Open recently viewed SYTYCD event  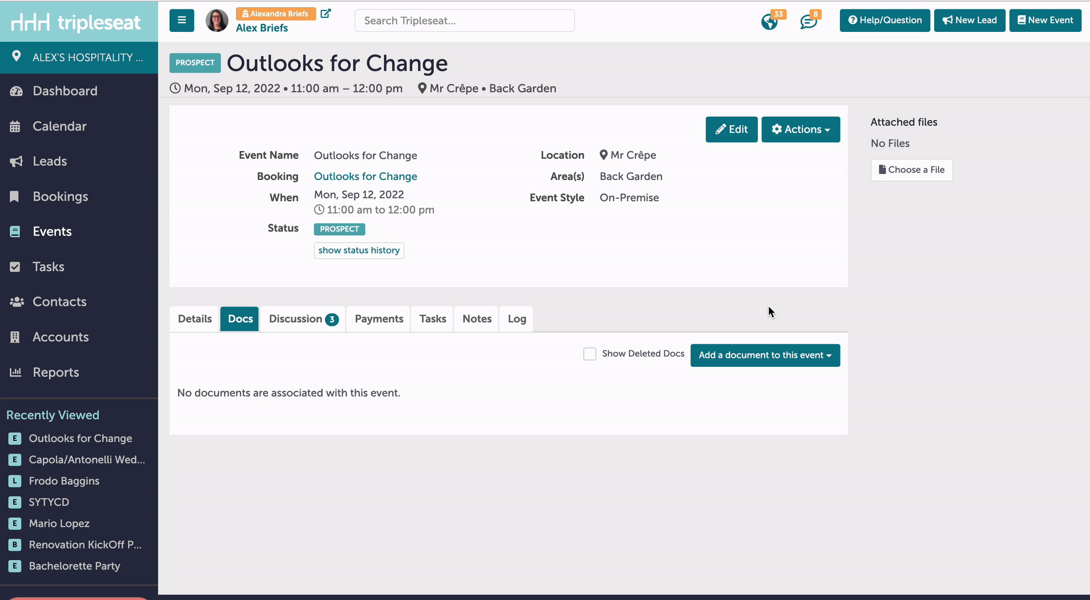(x=49, y=502)
